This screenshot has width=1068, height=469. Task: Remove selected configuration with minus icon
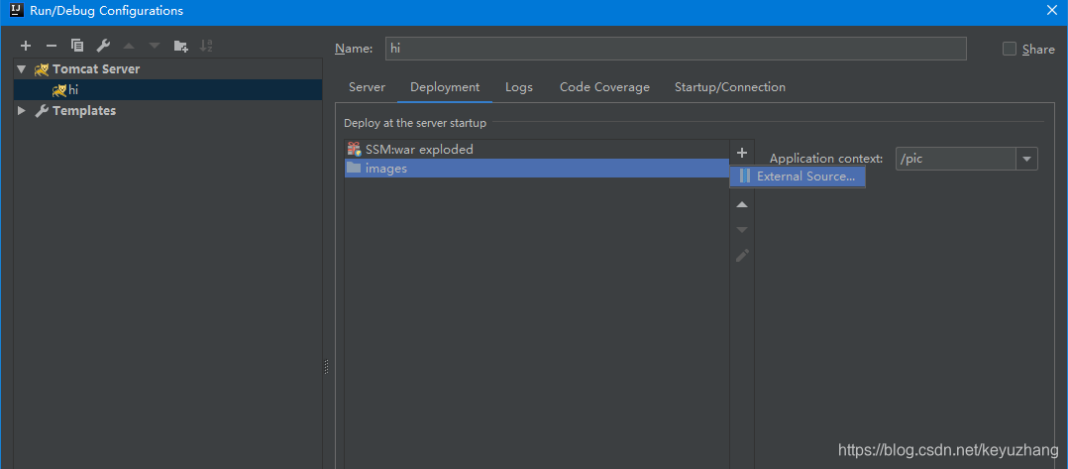[52, 46]
